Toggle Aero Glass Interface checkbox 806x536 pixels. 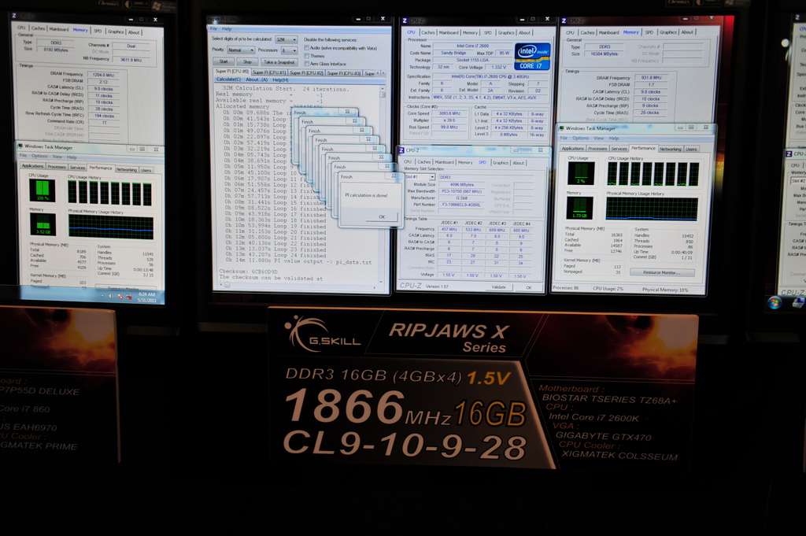click(x=306, y=63)
